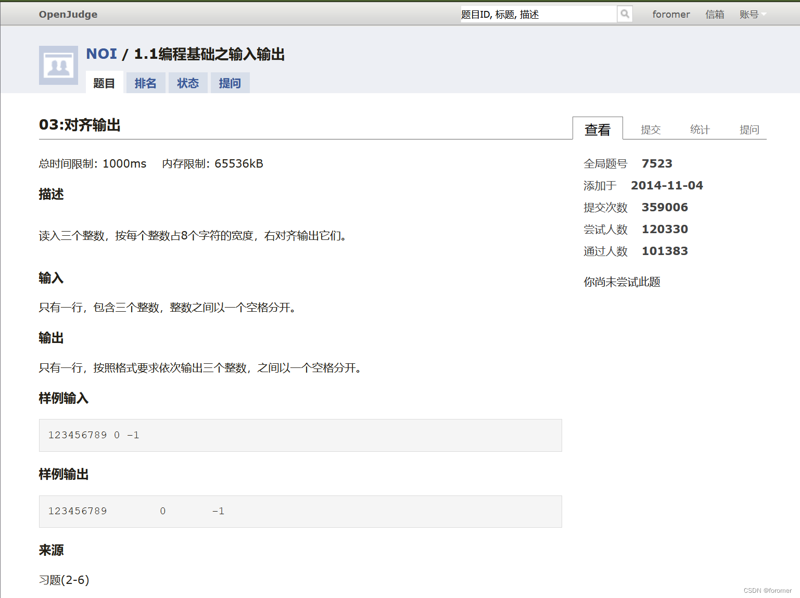Click the group avatar image icon

click(x=58, y=65)
